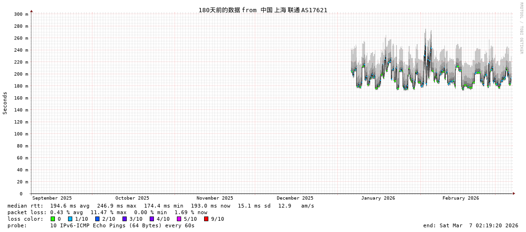This screenshot has width=526, height=232.
Task: Click the magenta 5/10 loss color swatch
Action: 179,219
